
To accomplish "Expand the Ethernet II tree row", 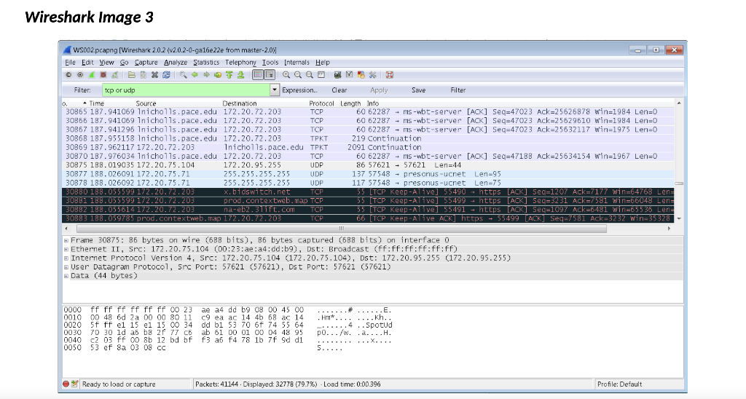I will click(66, 249).
